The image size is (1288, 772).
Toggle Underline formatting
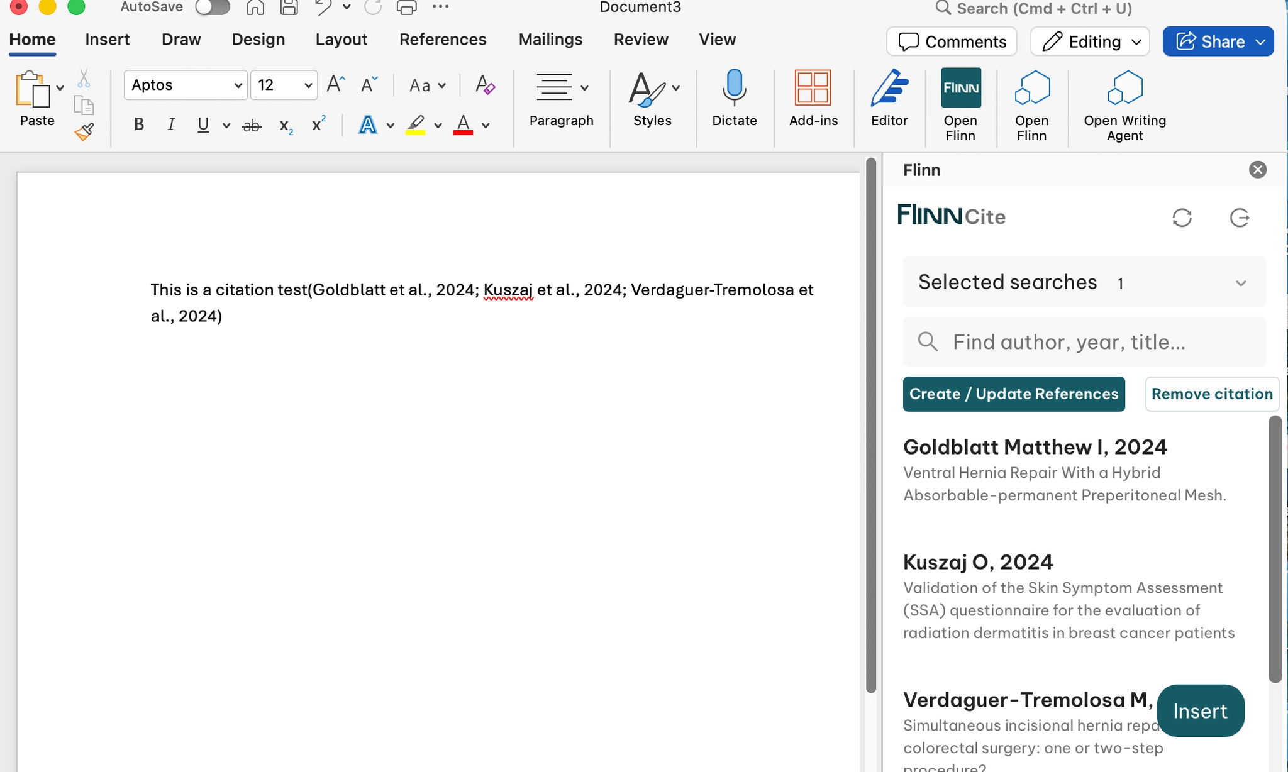tap(203, 124)
